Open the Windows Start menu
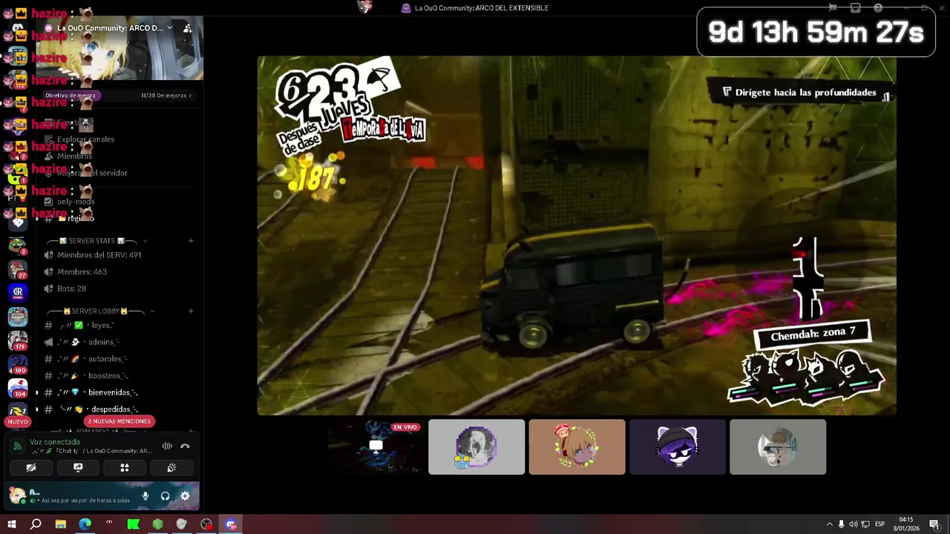Screen dimensions: 950x534 pos(11,524)
